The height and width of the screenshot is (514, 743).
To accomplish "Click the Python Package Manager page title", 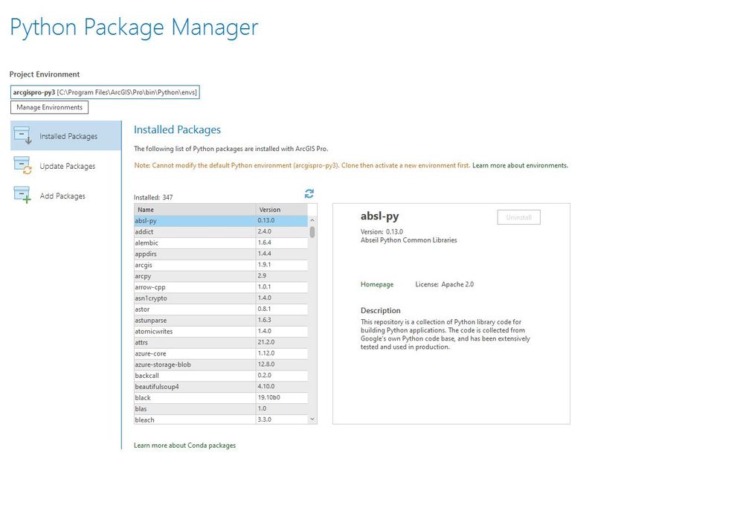I will [134, 28].
